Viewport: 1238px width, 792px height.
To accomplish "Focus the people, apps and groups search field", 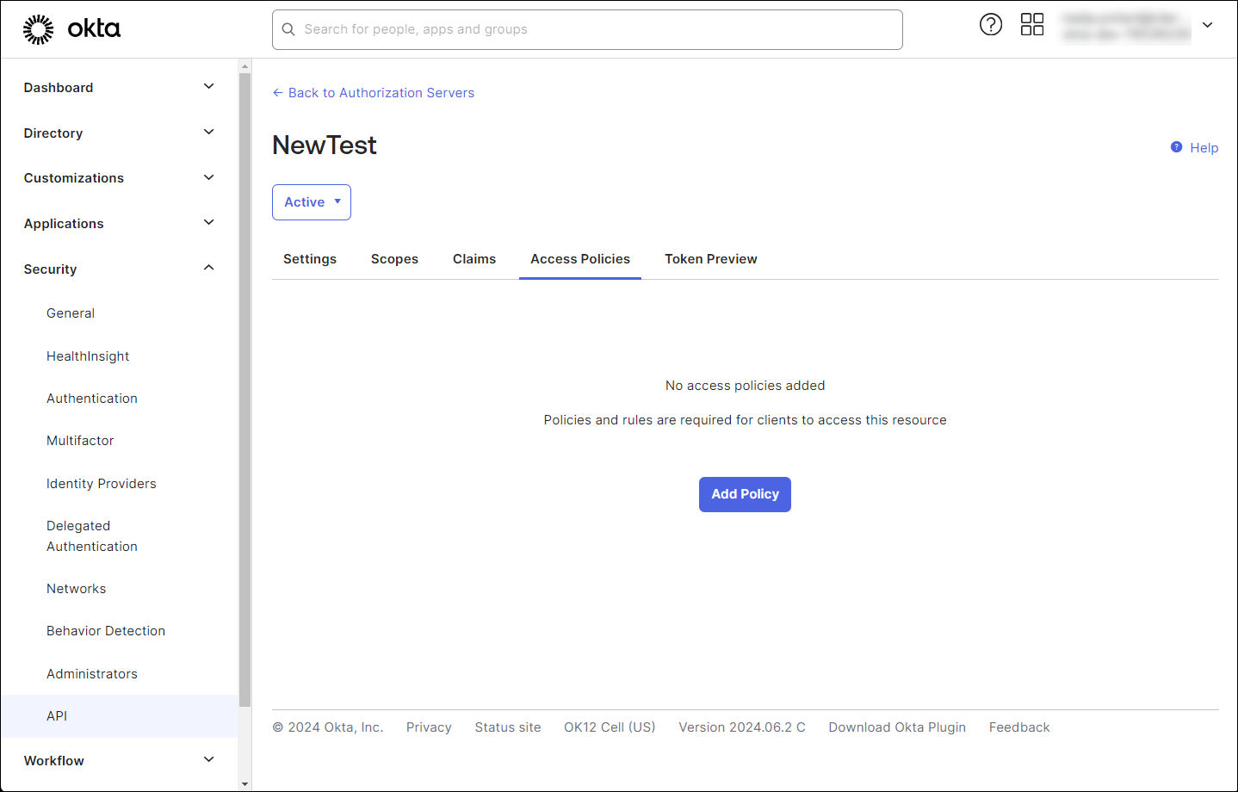I will 587,29.
